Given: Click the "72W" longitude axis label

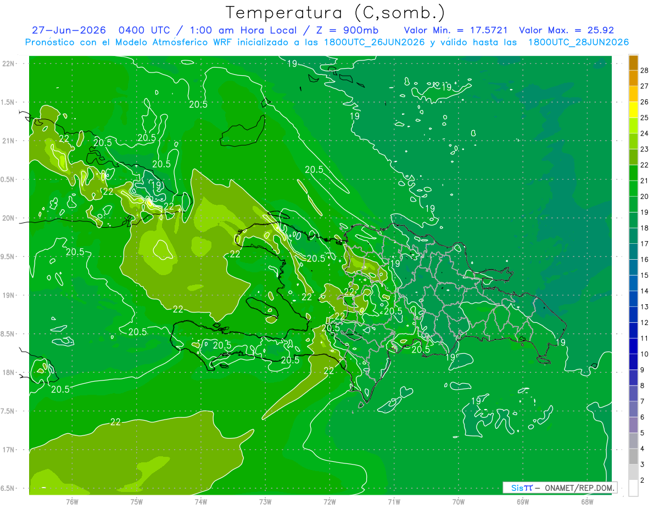Looking at the screenshot, I should [x=329, y=501].
